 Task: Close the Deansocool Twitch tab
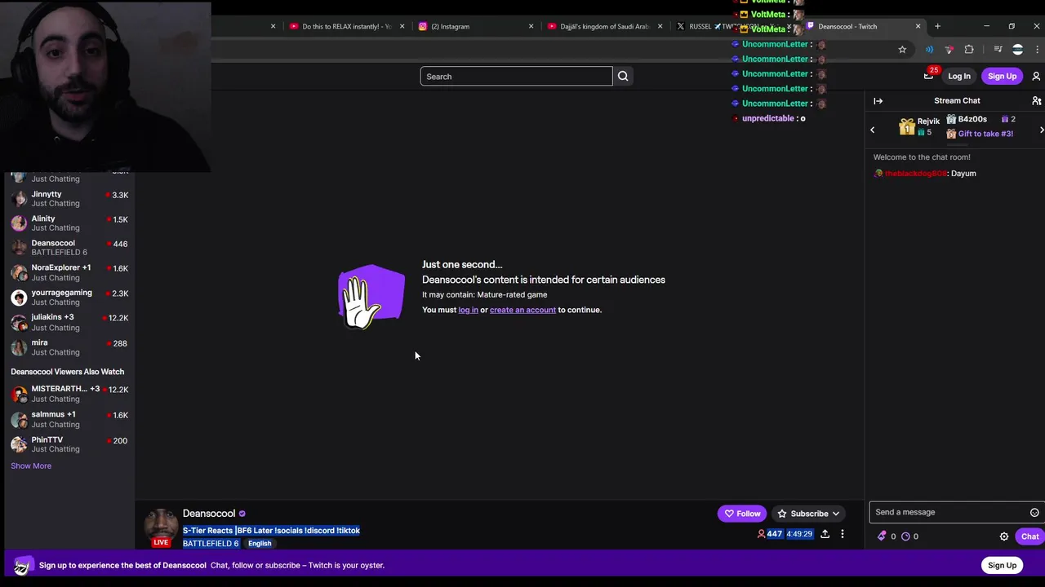click(x=918, y=26)
